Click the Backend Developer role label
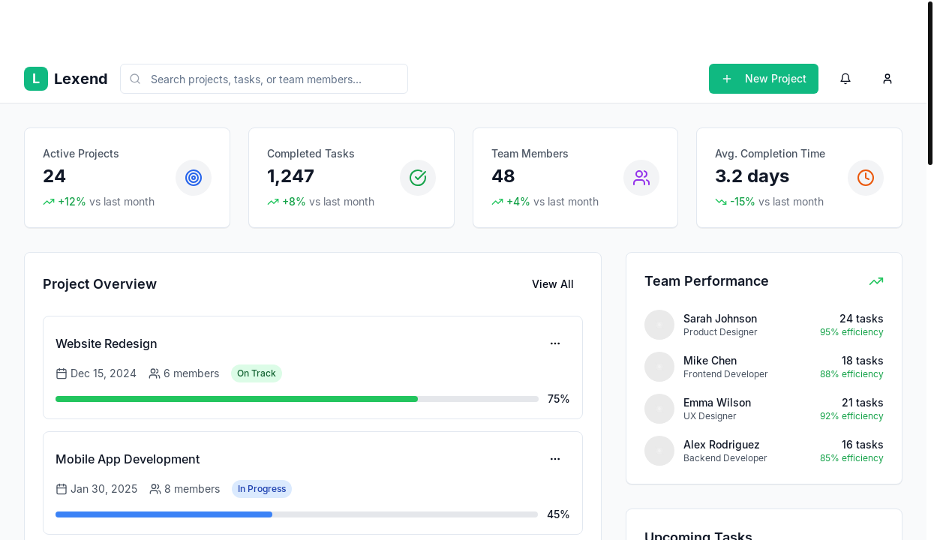This screenshot has height=540, width=934. coord(725,458)
